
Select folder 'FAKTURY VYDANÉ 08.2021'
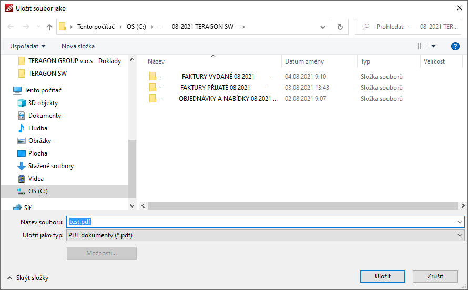click(x=218, y=77)
